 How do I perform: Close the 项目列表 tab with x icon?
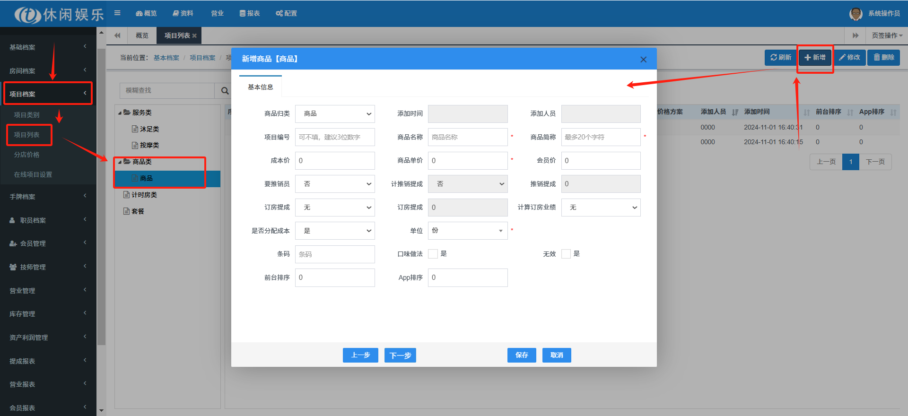click(194, 36)
